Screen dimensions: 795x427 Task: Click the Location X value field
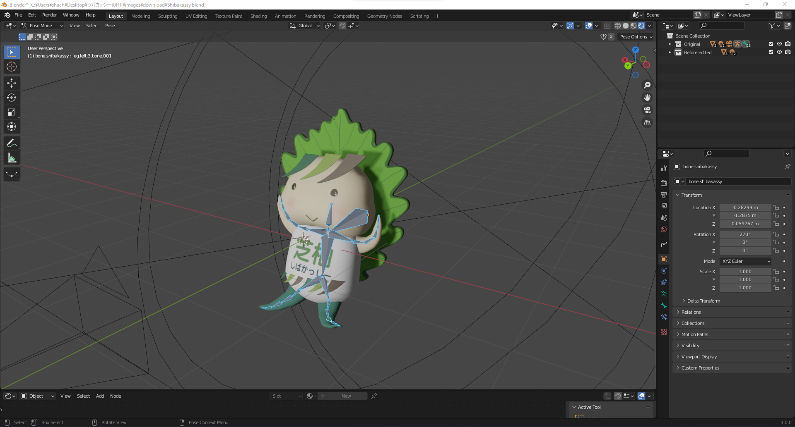[744, 208]
